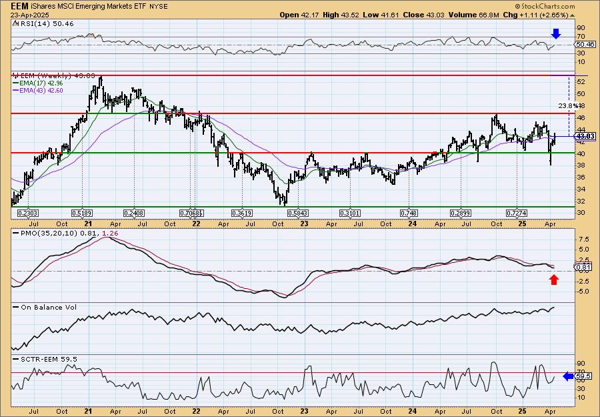Click the 0.2408 cycle label
The height and width of the screenshot is (417, 600).
[x=134, y=213]
